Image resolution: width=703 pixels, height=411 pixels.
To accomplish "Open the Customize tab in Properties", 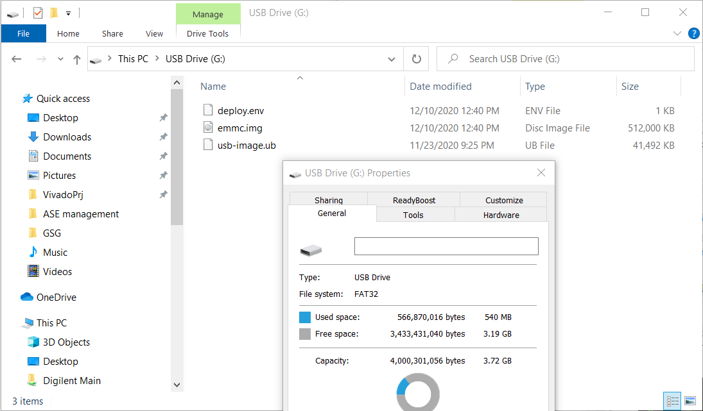I will tap(504, 199).
